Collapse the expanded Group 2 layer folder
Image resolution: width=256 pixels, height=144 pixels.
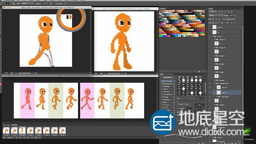(213, 36)
